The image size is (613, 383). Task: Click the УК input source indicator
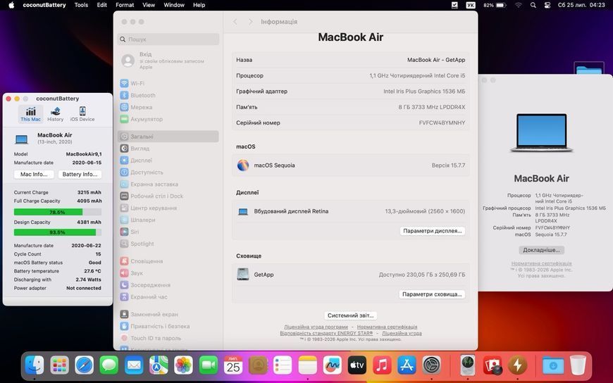click(471, 5)
